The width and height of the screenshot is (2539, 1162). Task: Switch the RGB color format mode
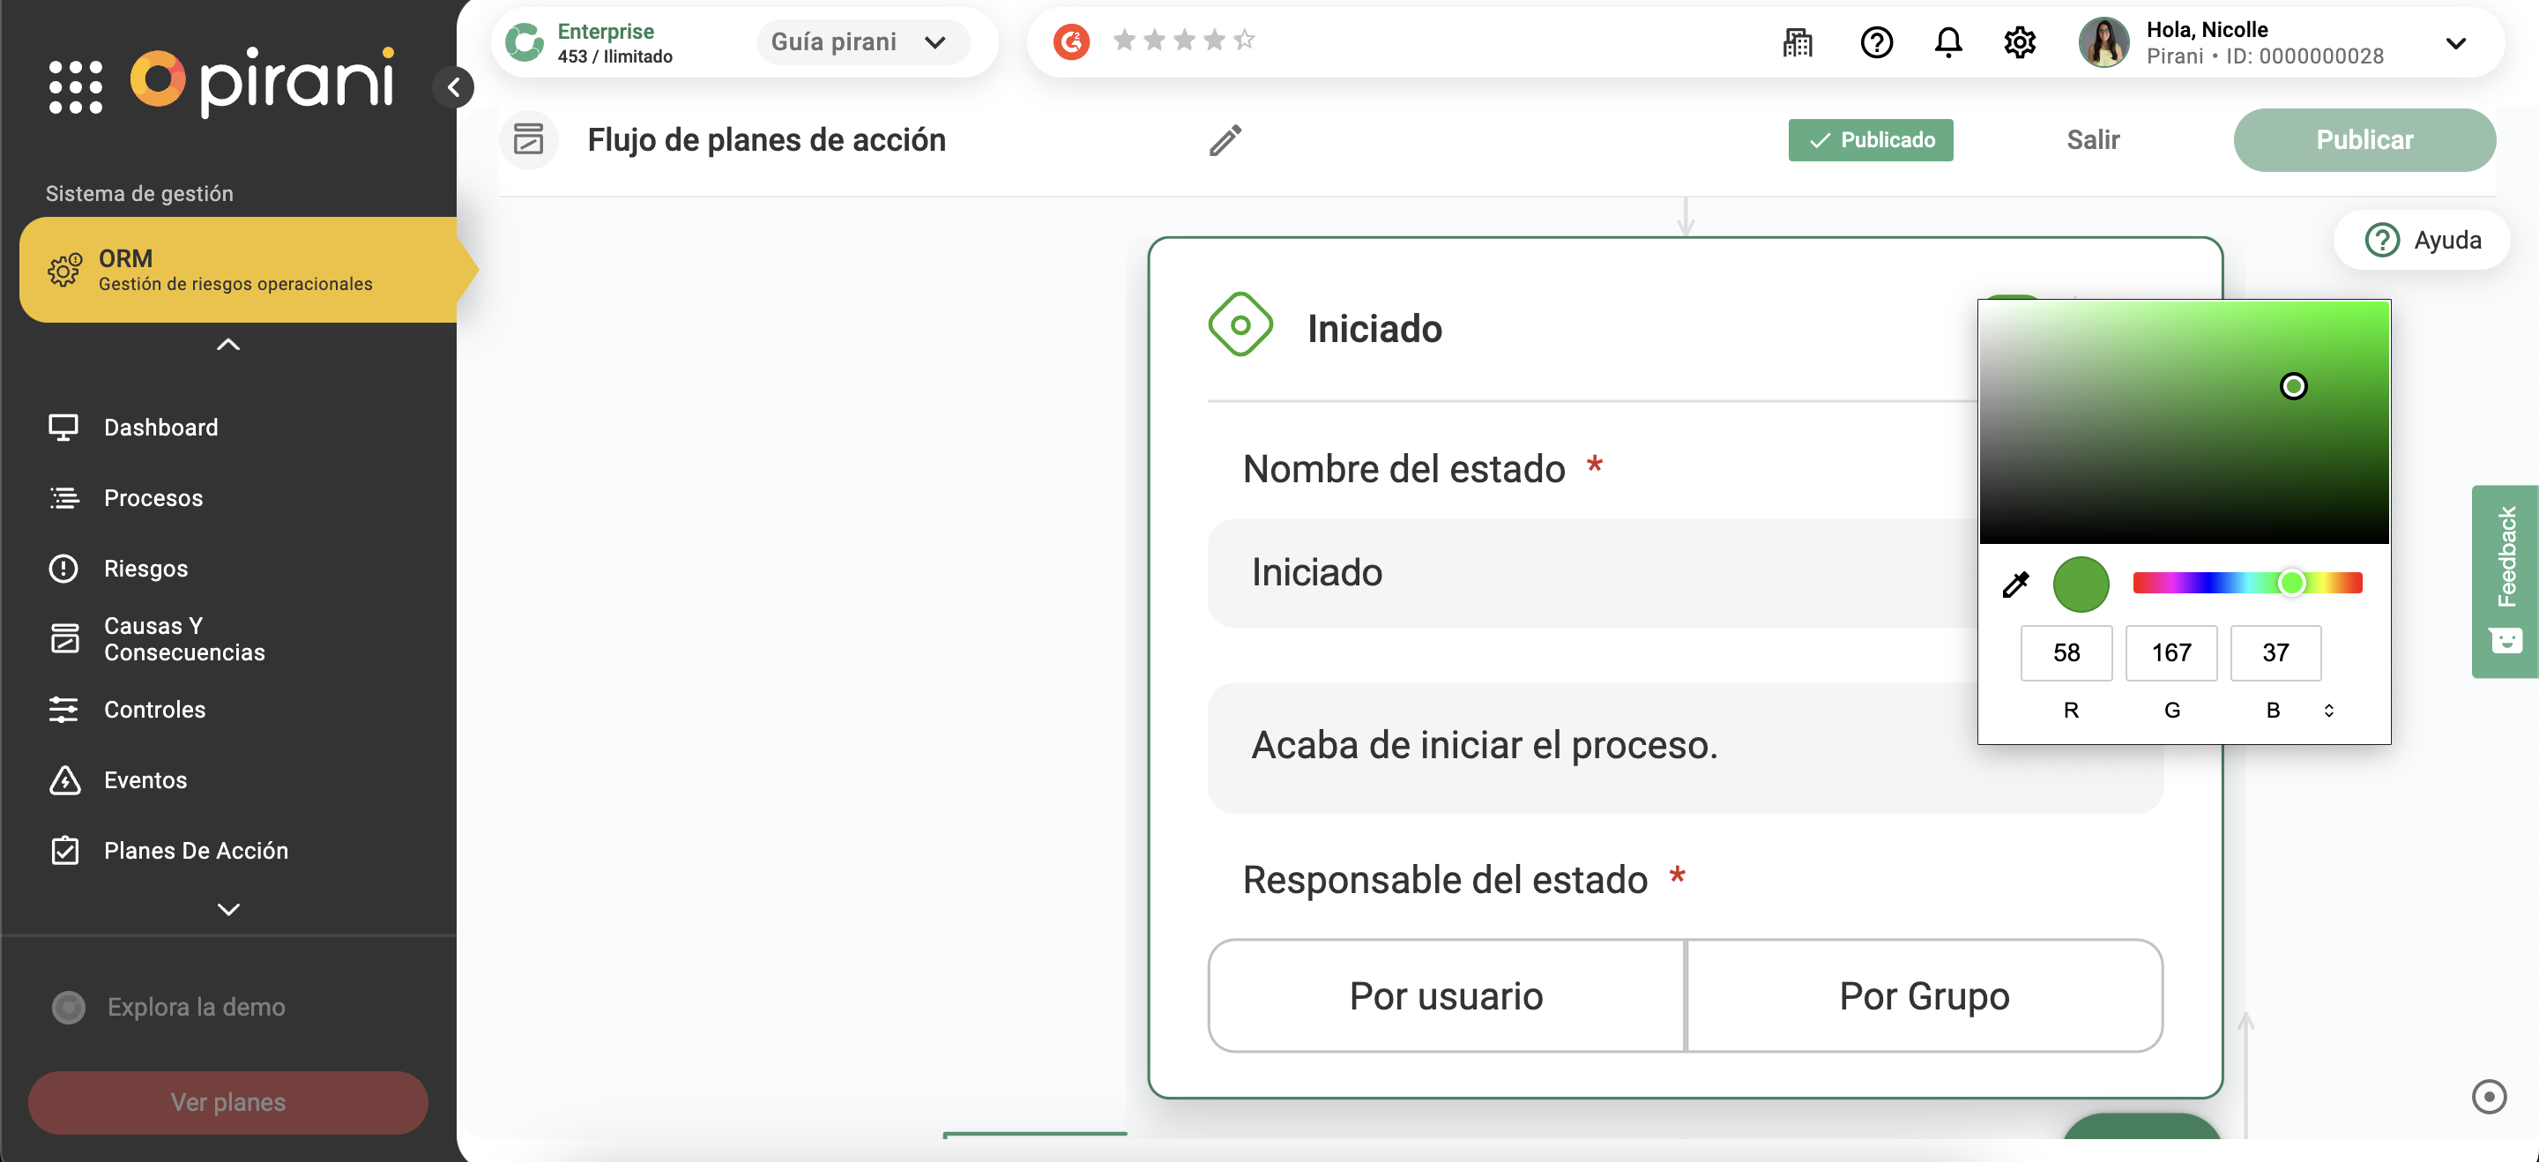[2328, 710]
